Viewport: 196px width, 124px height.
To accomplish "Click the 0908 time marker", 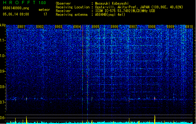I will click(152, 27).
